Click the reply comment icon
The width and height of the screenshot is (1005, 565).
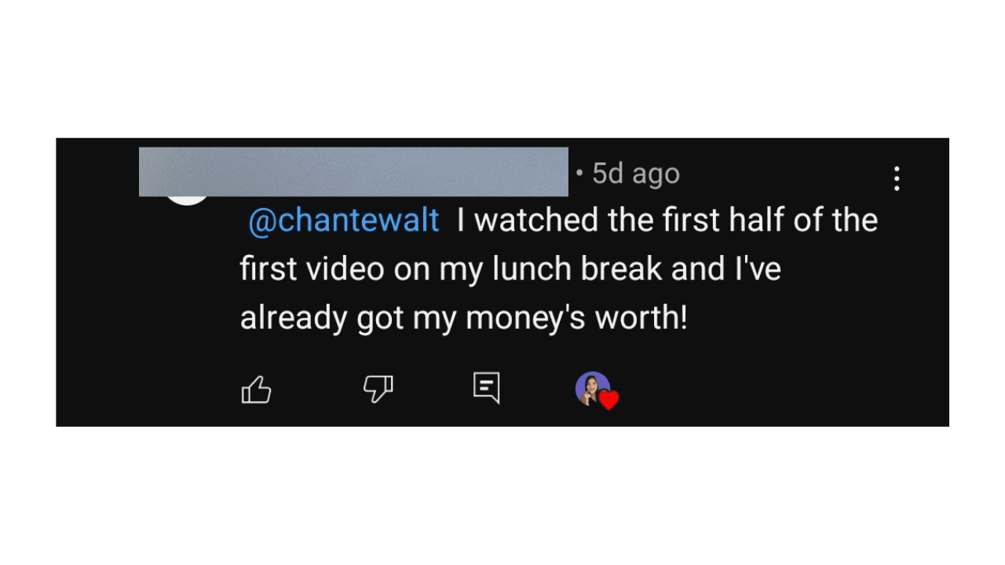coord(487,388)
